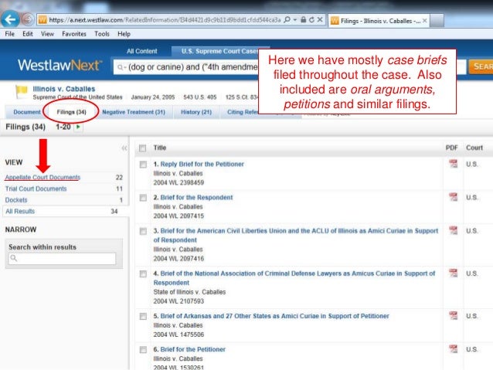The height and width of the screenshot is (370, 493).
Task: Check the box for Brief for the Respondent
Action: (x=143, y=198)
